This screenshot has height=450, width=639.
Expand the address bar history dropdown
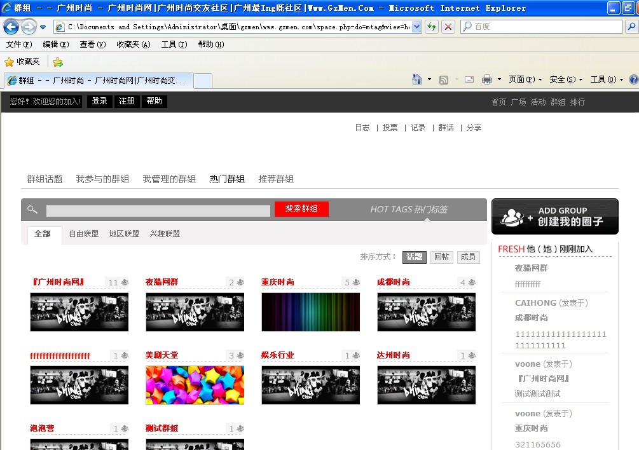pos(416,27)
